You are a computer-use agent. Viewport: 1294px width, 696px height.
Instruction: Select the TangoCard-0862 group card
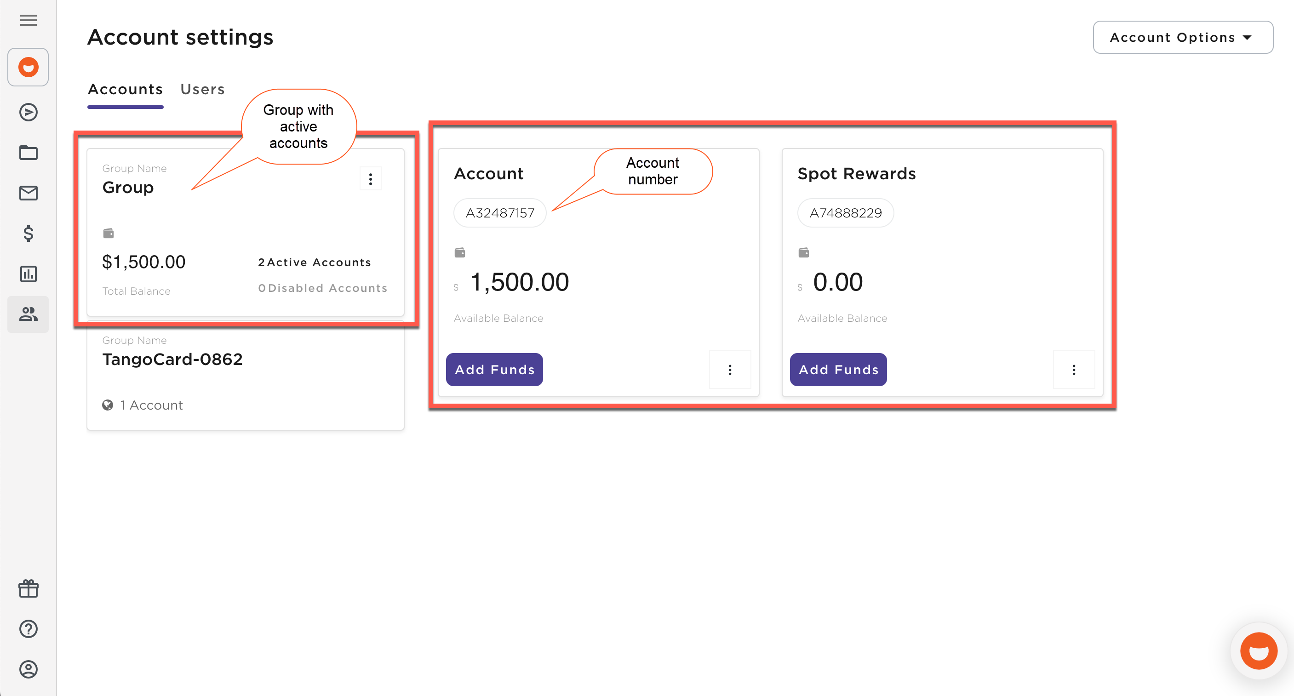coord(245,377)
